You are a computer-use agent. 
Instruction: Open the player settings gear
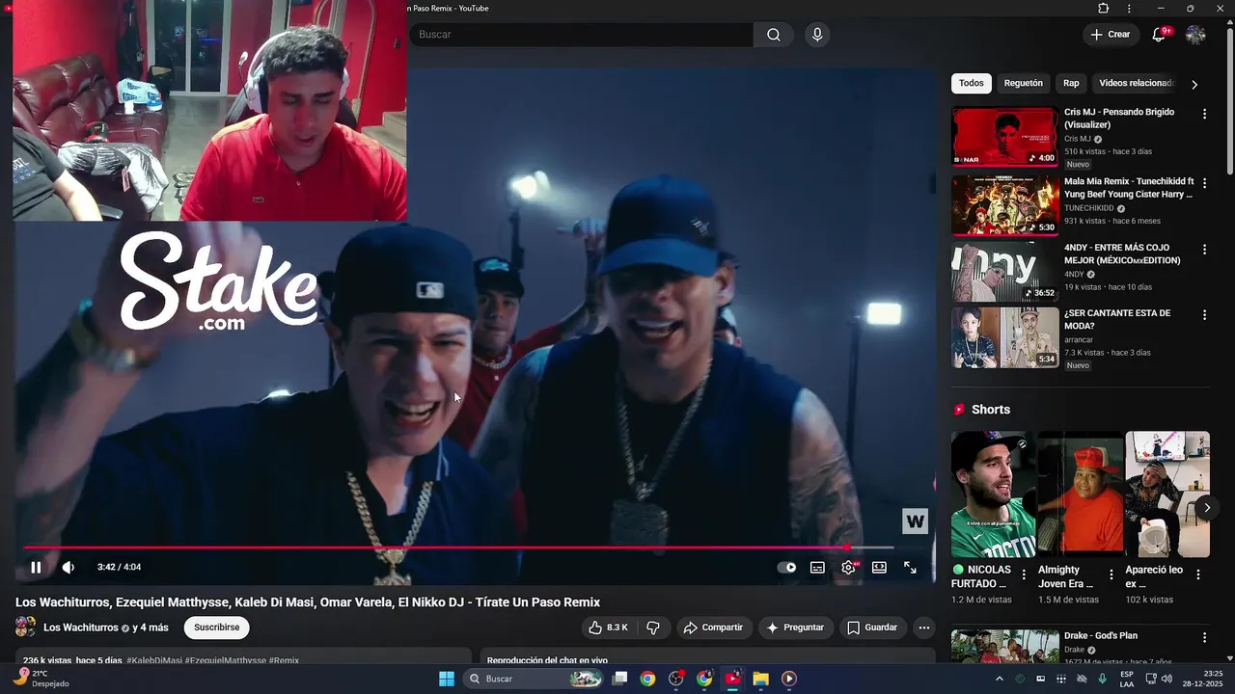[x=849, y=568]
